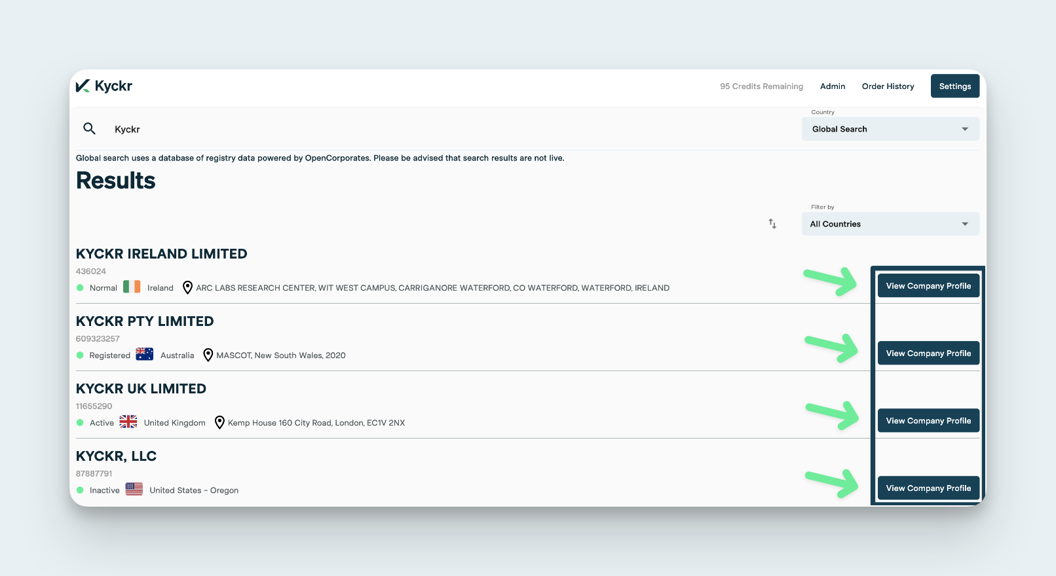View Company Profile for Kyckr Pty Limited
The image size is (1056, 576).
[x=928, y=353]
